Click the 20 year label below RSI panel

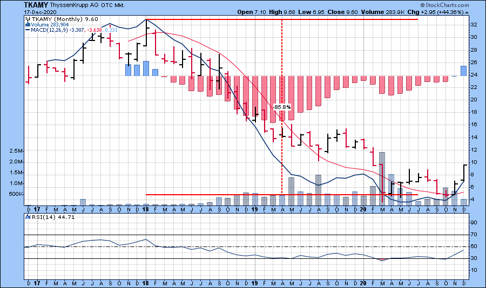(363, 282)
